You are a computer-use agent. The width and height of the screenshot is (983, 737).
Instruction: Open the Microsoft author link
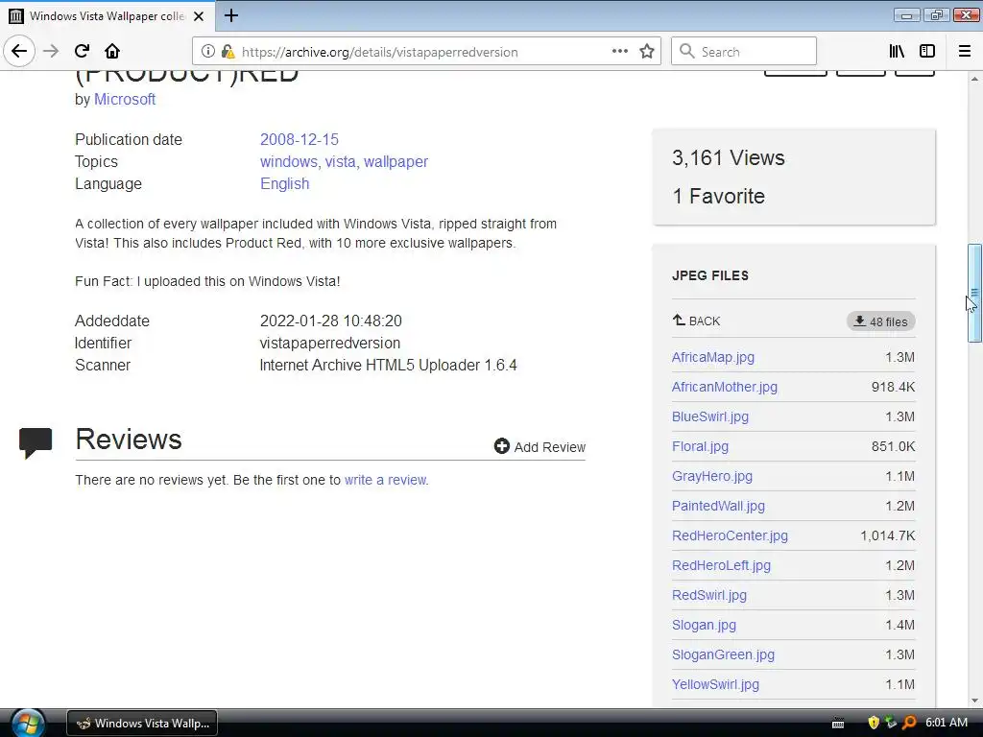pyautogui.click(x=125, y=99)
